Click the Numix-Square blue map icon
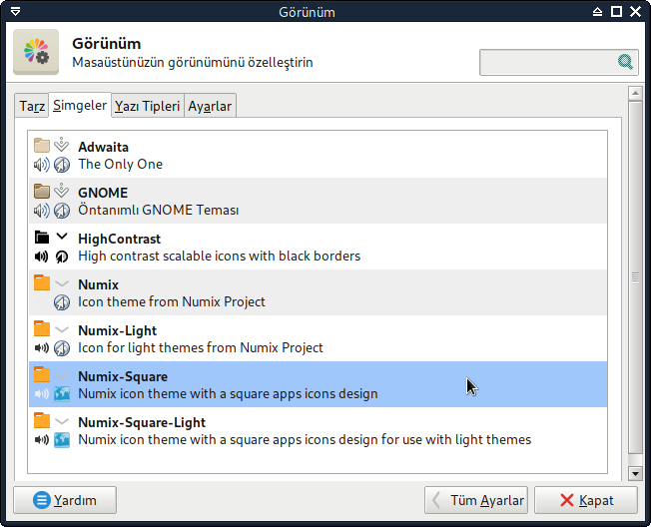The height and width of the screenshot is (527, 651). pyautogui.click(x=62, y=394)
